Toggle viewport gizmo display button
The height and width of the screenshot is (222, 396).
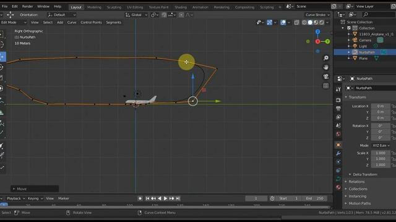point(270,22)
